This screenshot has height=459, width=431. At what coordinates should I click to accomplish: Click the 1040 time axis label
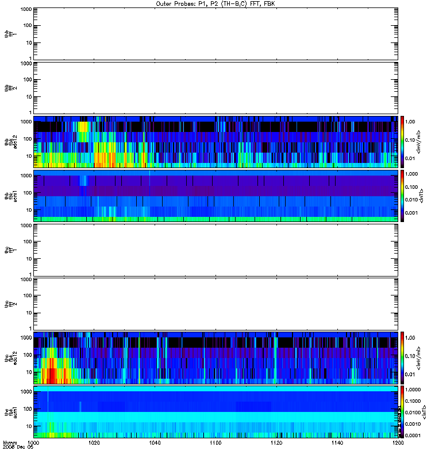click(155, 443)
